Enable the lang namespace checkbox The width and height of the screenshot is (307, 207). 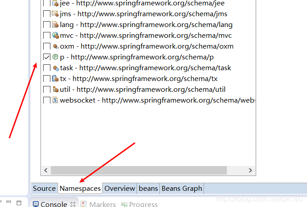pos(47,25)
